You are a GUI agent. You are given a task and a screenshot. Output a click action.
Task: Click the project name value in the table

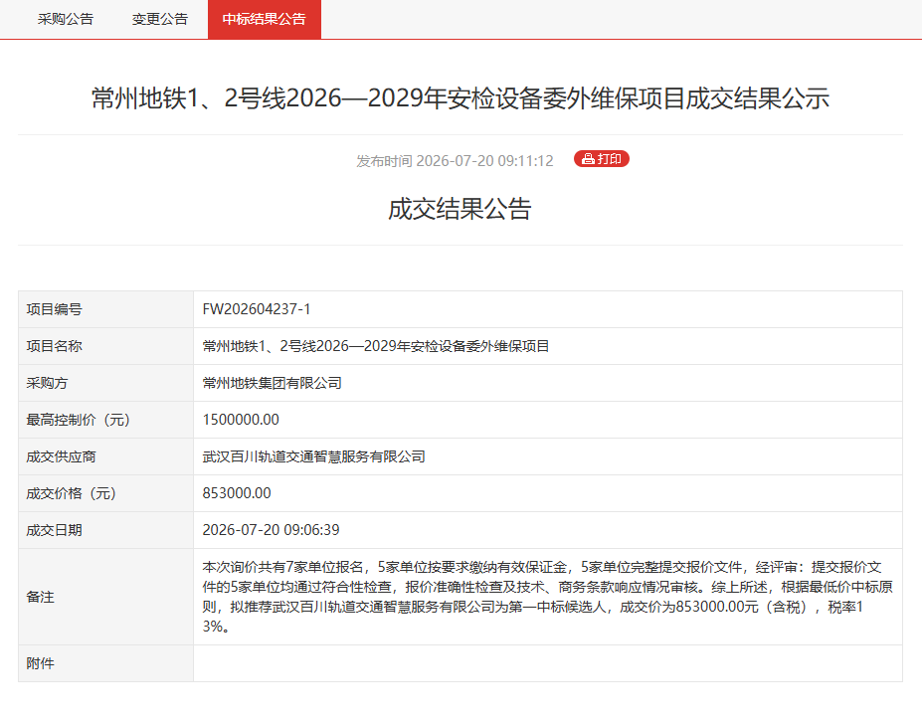coord(376,346)
